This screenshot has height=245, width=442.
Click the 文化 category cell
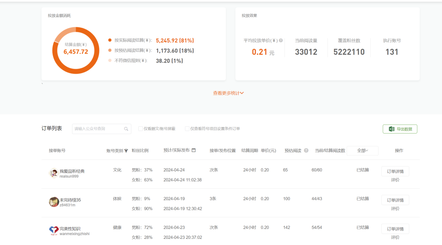117,170
